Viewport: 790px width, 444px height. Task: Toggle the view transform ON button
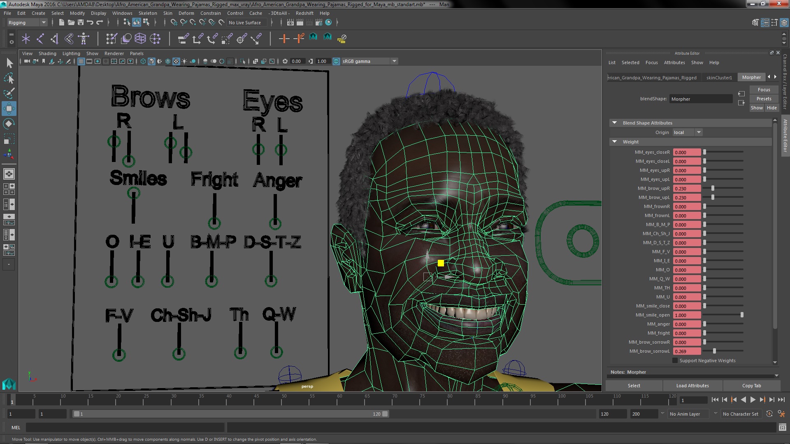coord(336,61)
